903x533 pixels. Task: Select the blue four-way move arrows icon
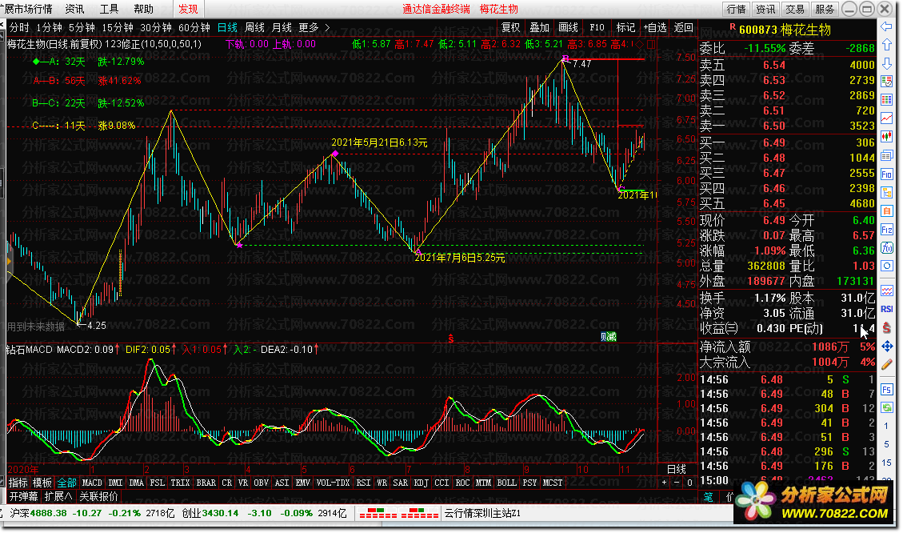click(x=886, y=347)
